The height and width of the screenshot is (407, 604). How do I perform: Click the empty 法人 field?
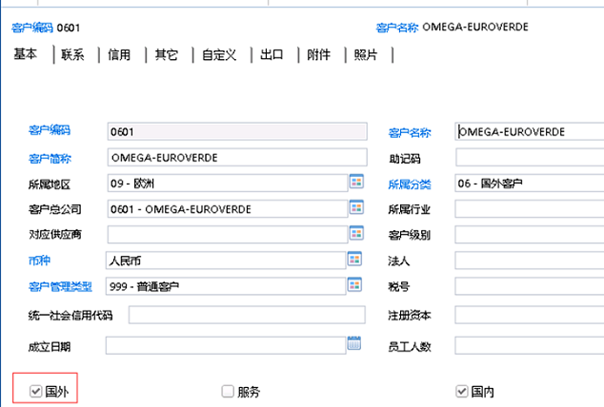point(530,261)
